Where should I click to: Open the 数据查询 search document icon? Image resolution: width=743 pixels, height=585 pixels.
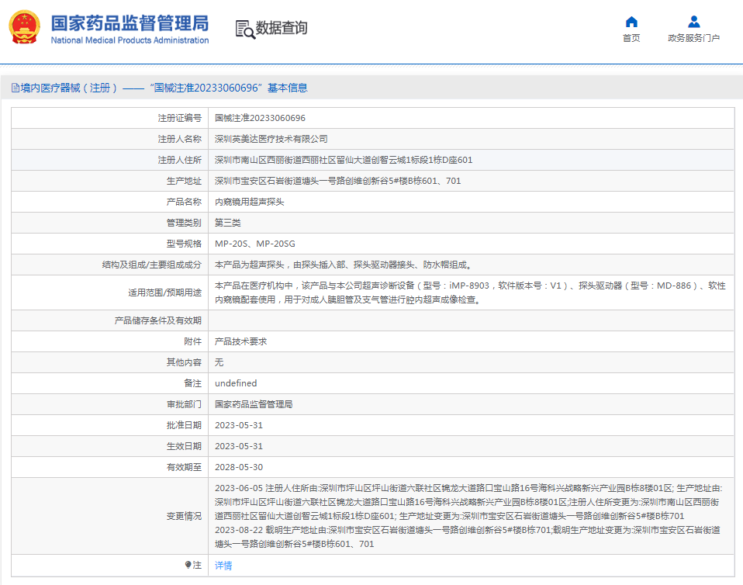pos(245,29)
